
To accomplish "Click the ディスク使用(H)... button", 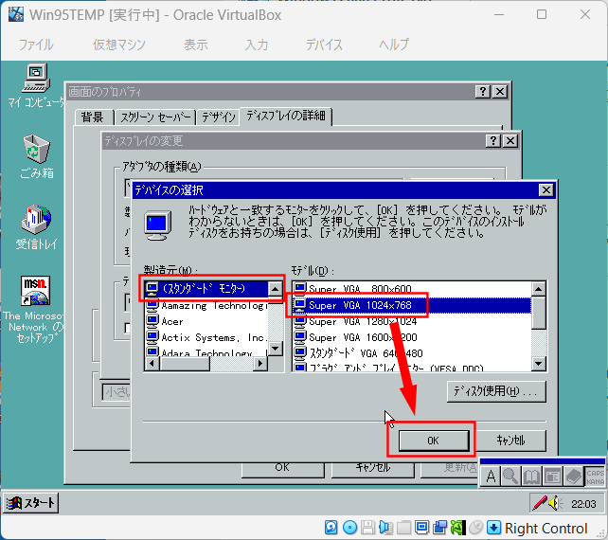I will coord(497,391).
